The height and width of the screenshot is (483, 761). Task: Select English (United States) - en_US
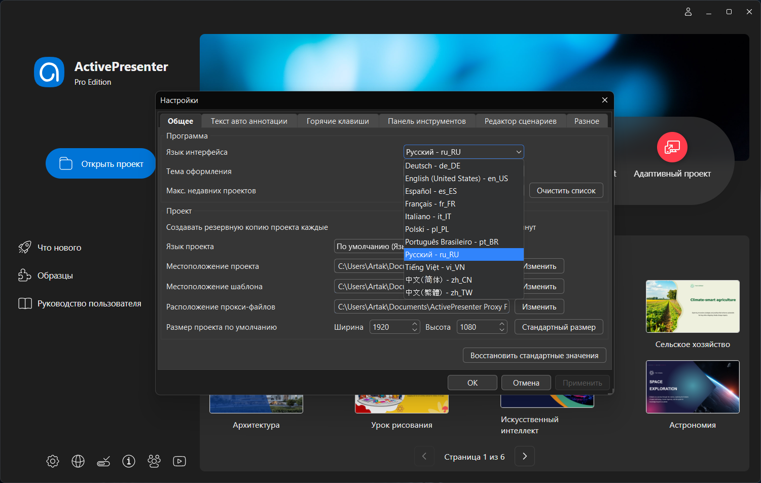tap(463, 179)
